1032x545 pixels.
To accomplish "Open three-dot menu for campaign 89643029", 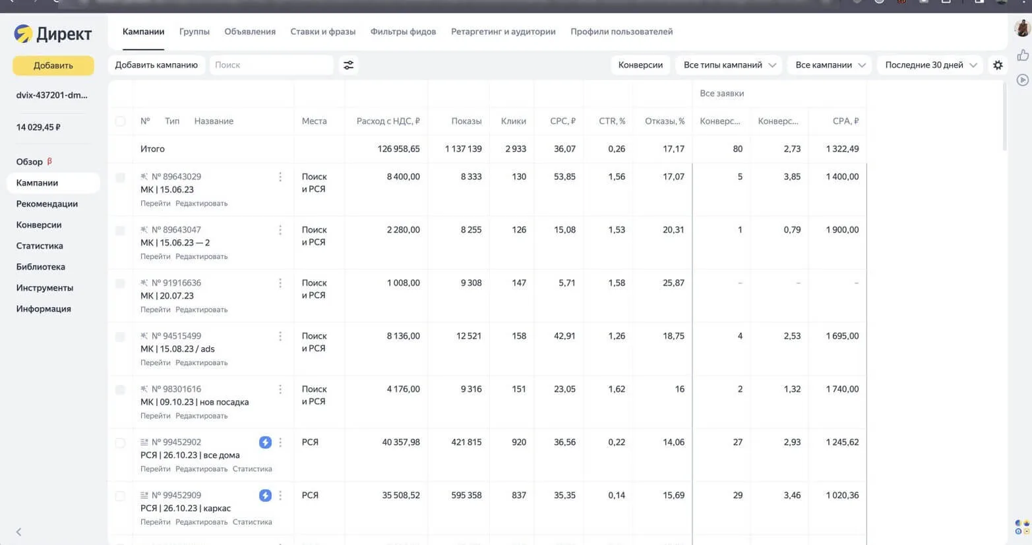I will 280,177.
